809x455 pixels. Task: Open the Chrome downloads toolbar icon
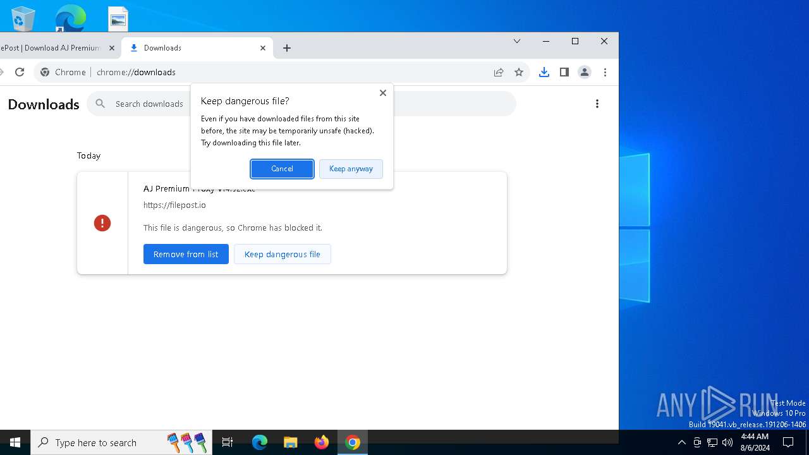point(544,72)
